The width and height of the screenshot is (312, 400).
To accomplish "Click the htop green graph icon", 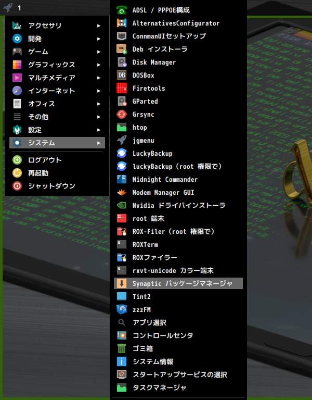I will 122,127.
